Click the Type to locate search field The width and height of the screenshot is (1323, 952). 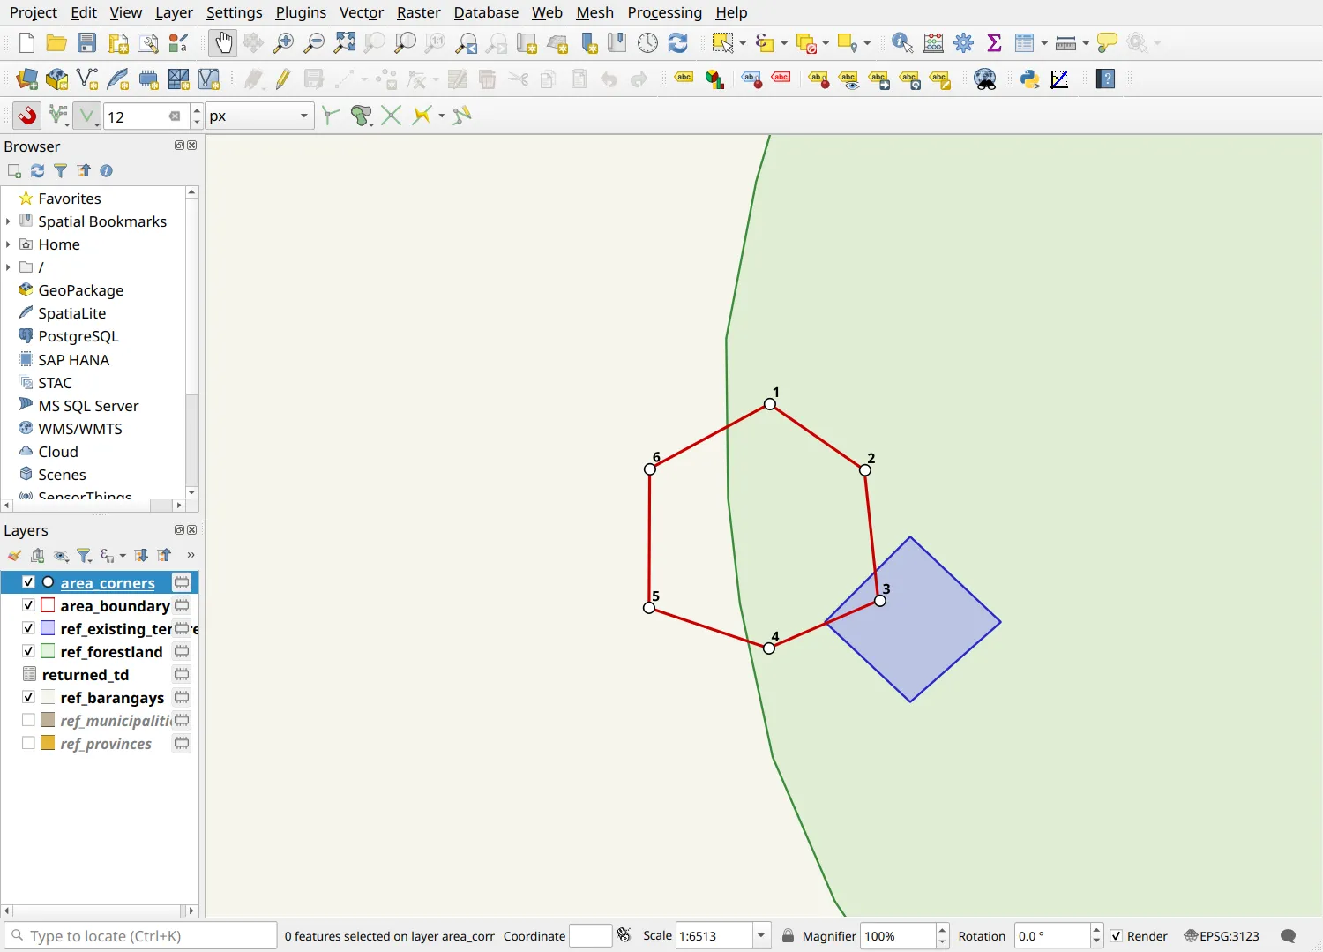coord(141,936)
